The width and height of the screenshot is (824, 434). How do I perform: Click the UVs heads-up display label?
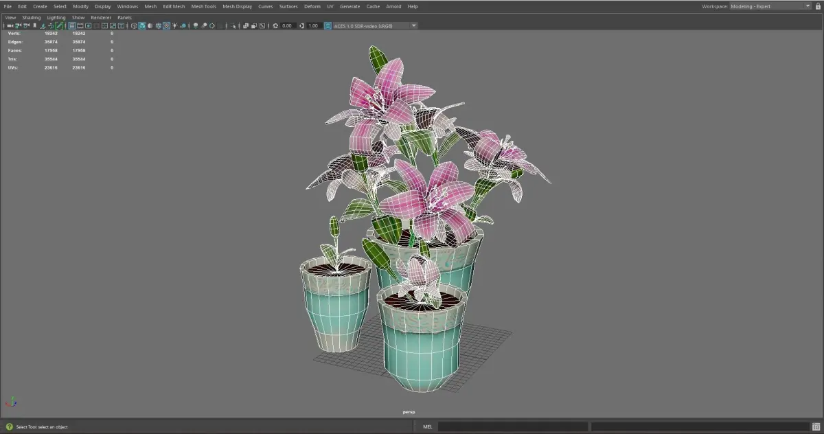[13, 68]
